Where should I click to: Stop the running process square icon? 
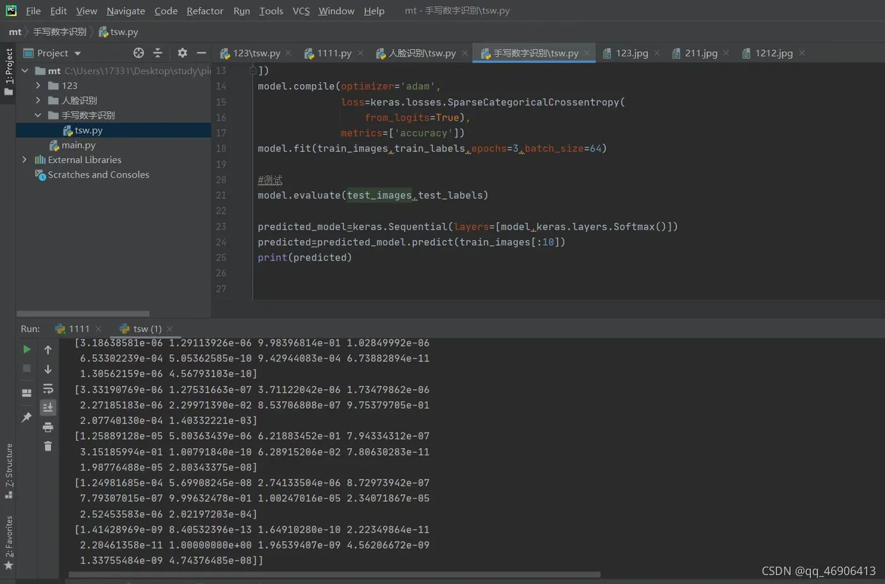(27, 368)
